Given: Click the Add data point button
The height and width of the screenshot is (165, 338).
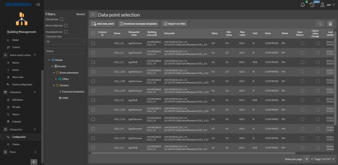Looking at the screenshot, I should tap(103, 24).
